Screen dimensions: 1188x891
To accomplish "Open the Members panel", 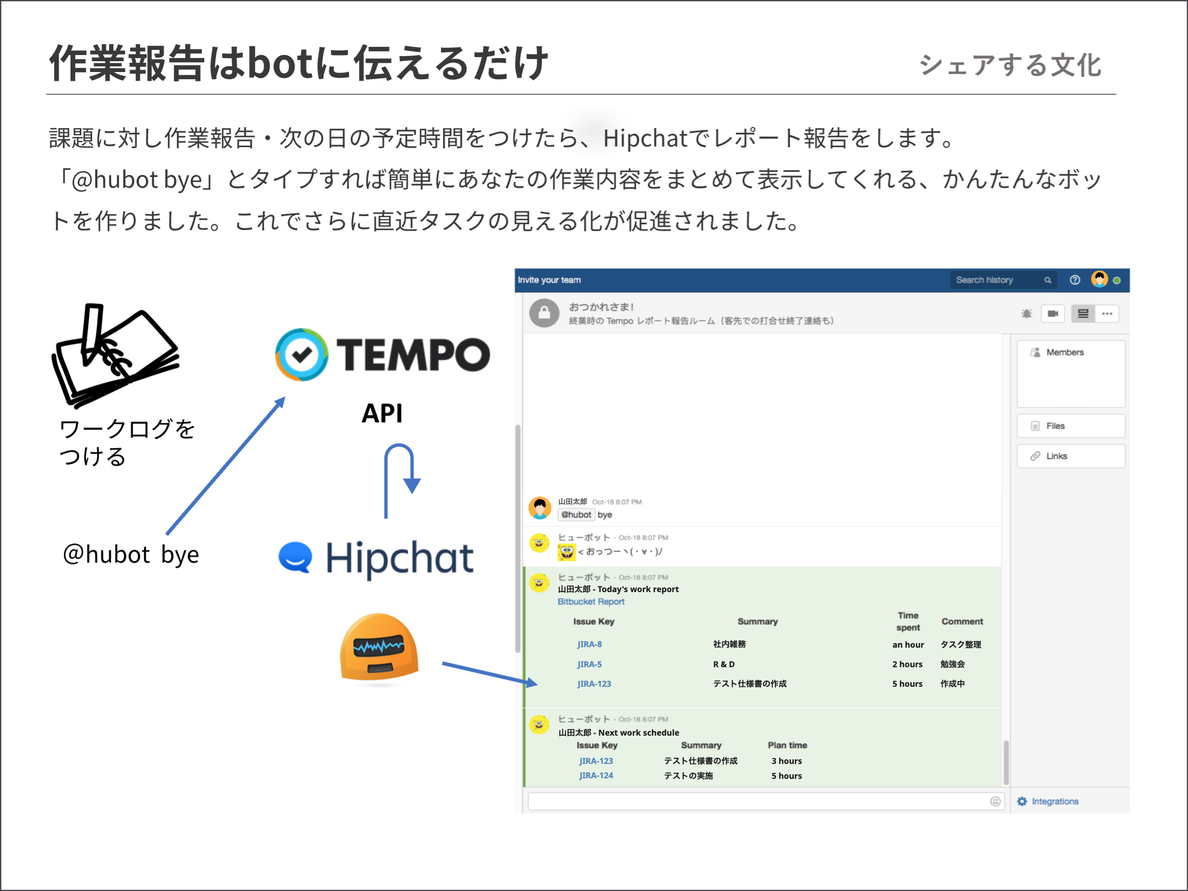I will pos(1071,373).
